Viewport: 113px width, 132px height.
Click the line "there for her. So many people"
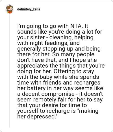click(56, 55)
